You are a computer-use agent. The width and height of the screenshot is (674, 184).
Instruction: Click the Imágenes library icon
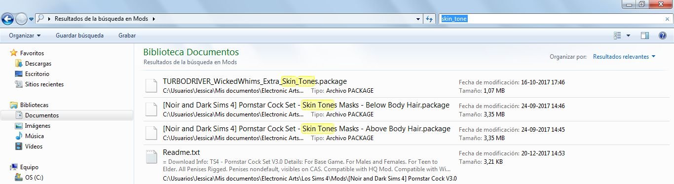click(x=19, y=125)
